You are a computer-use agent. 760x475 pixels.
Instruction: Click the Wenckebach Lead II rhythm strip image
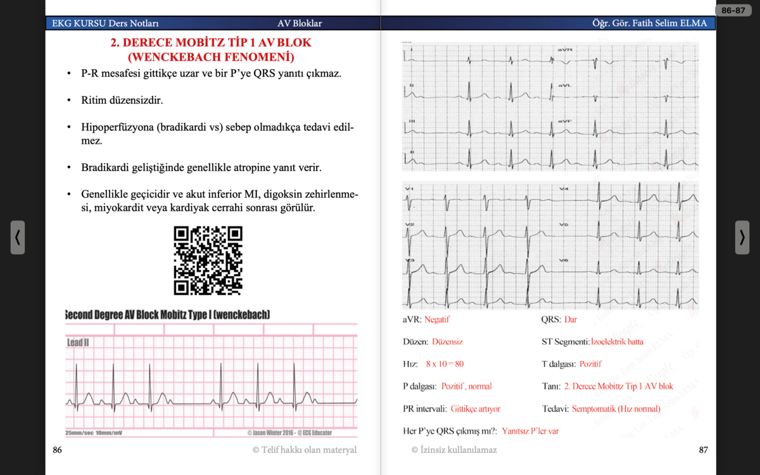tap(211, 380)
